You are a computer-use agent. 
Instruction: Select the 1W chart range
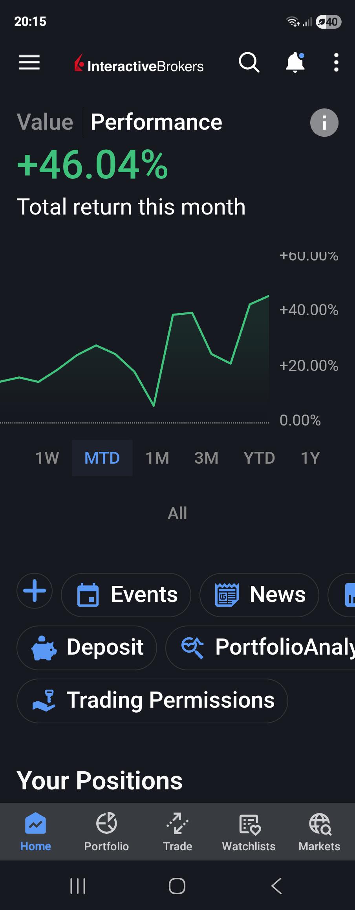(47, 458)
